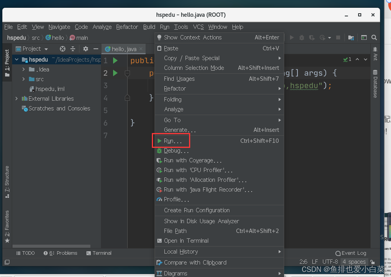Click the 4 spaces indent setting
This screenshot has height=277, width=391.
(354, 262)
